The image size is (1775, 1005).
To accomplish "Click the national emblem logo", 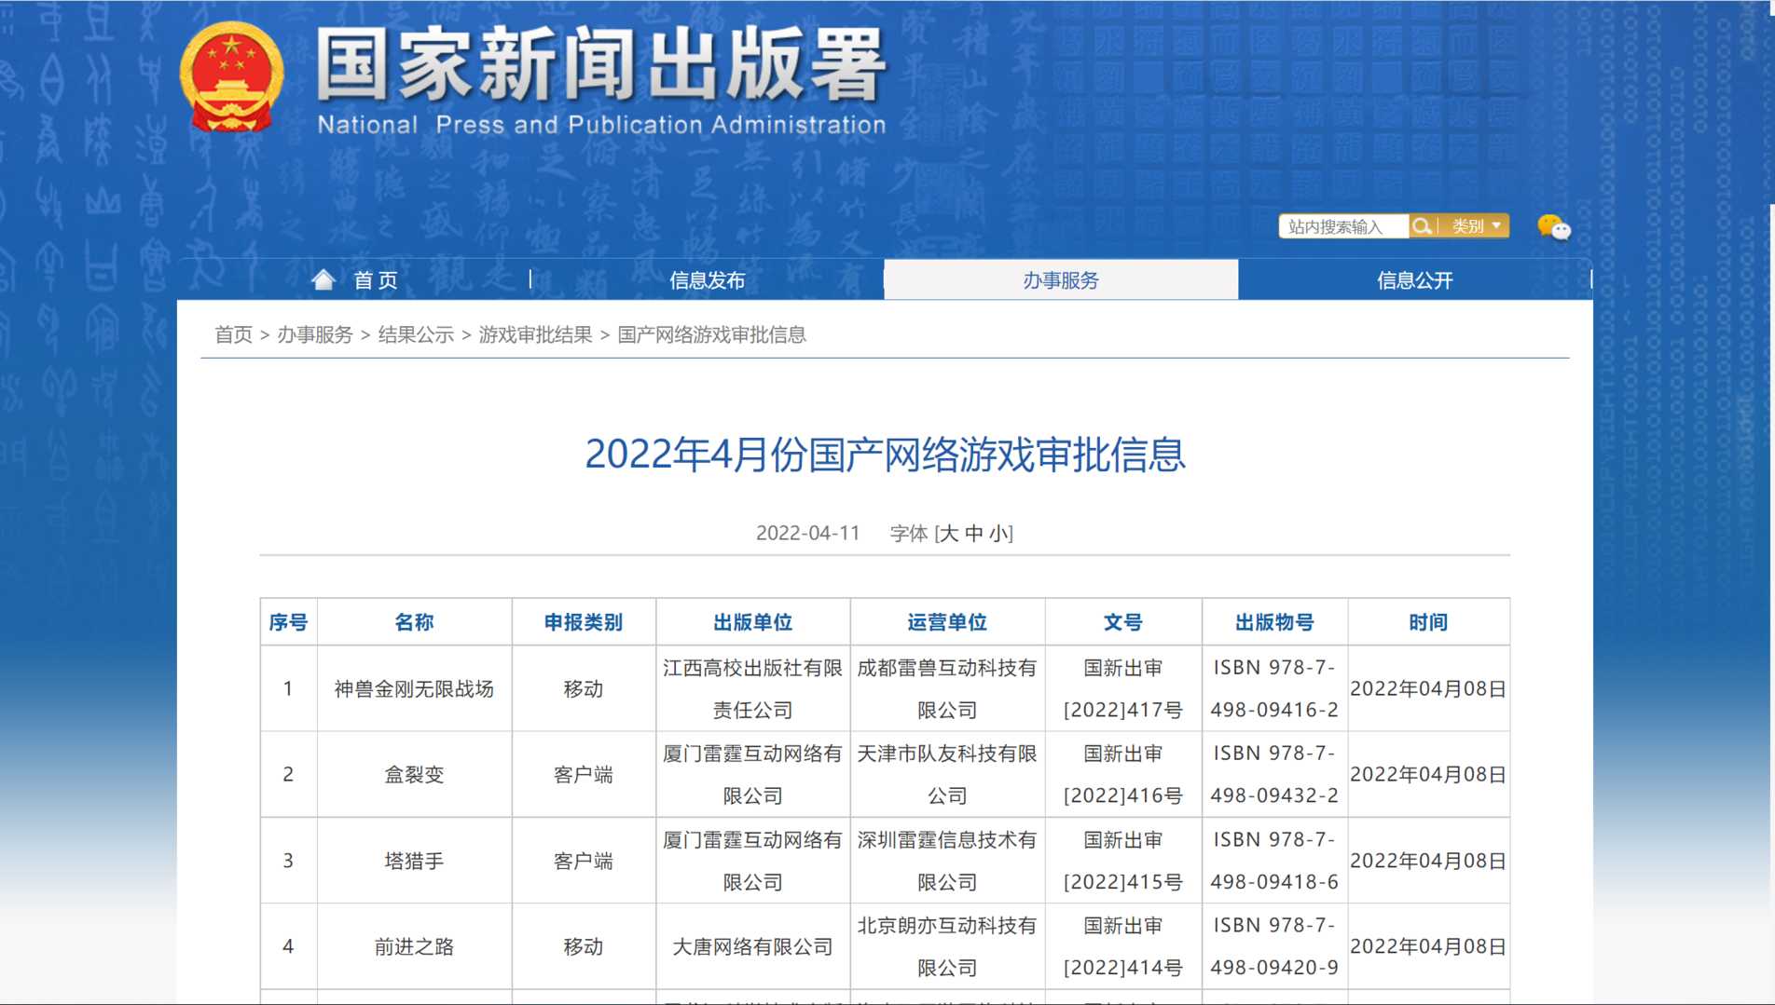I will pos(231,77).
